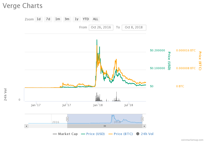206x142 pixels.
Task: Click the navigator scrollbar thumb grip
Action: click(x=105, y=126)
